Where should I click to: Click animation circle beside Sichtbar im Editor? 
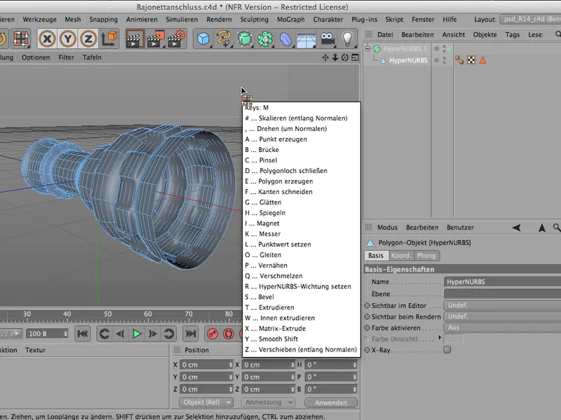click(x=367, y=306)
